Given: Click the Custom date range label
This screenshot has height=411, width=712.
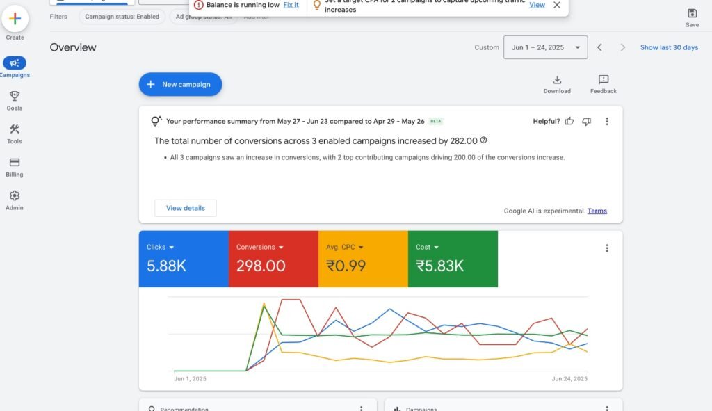Looking at the screenshot, I should pos(486,47).
